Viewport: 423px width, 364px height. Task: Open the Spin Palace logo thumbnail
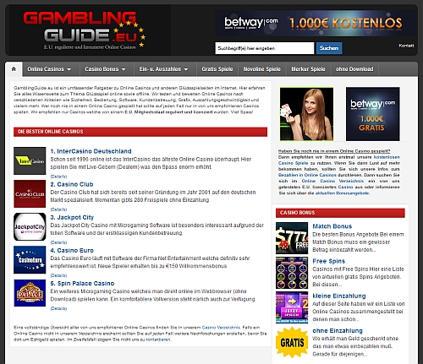(x=30, y=293)
